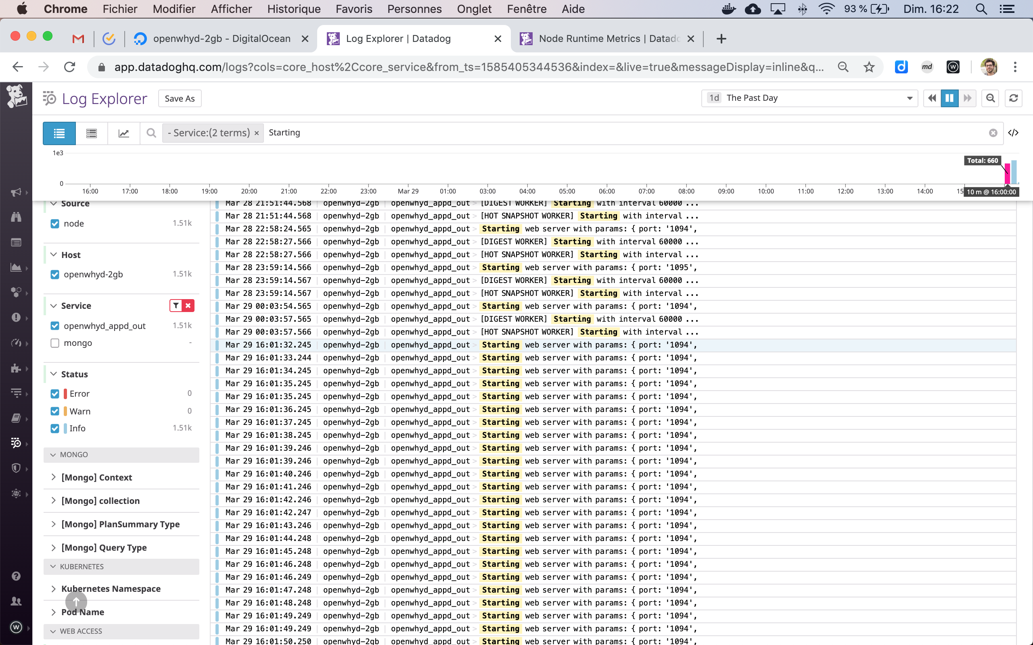
Task: Open the Integrations puzzle icon
Action: click(16, 368)
